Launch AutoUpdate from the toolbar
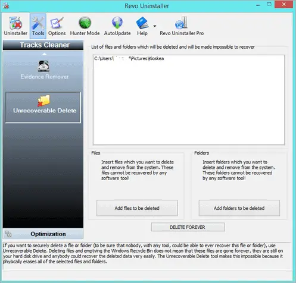This screenshot has width=296, height=283. (x=117, y=26)
